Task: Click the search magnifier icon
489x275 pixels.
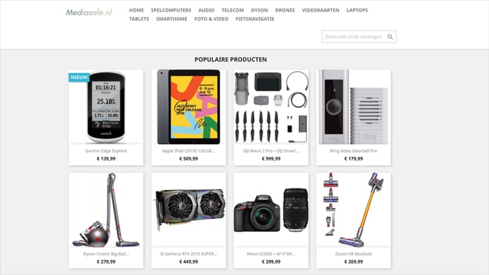Action: [390, 37]
